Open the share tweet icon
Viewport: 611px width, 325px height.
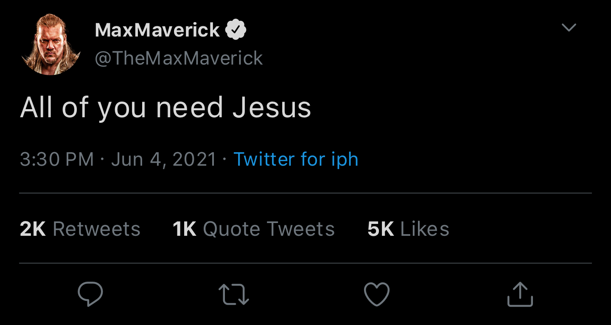(520, 294)
